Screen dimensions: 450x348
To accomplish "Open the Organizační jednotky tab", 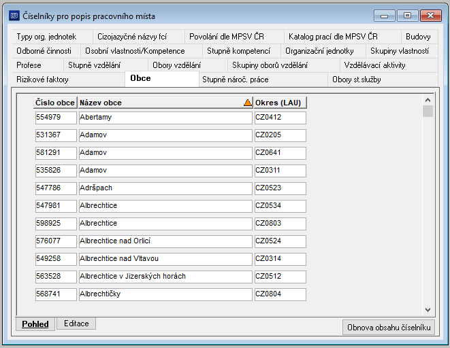I will [x=319, y=51].
